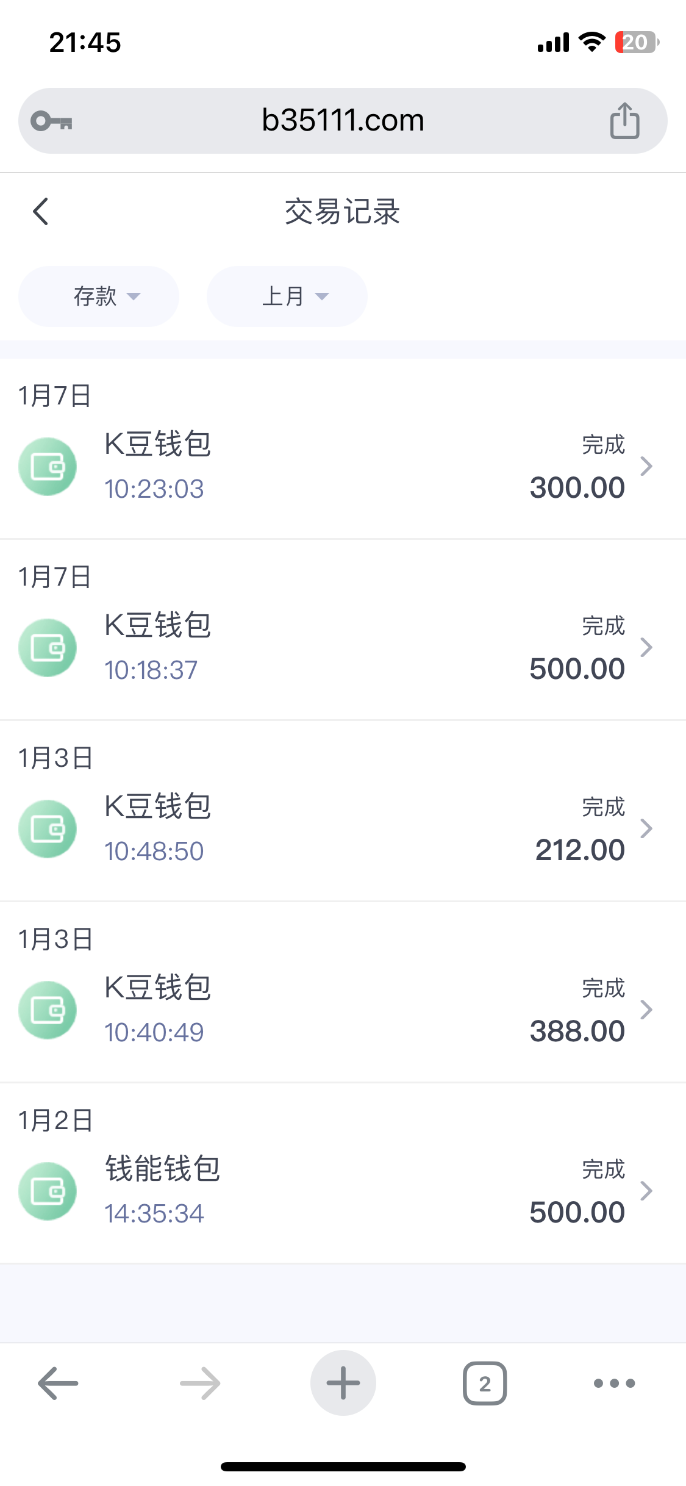Tap the browser forward arrow
686x1486 pixels.
(200, 1383)
